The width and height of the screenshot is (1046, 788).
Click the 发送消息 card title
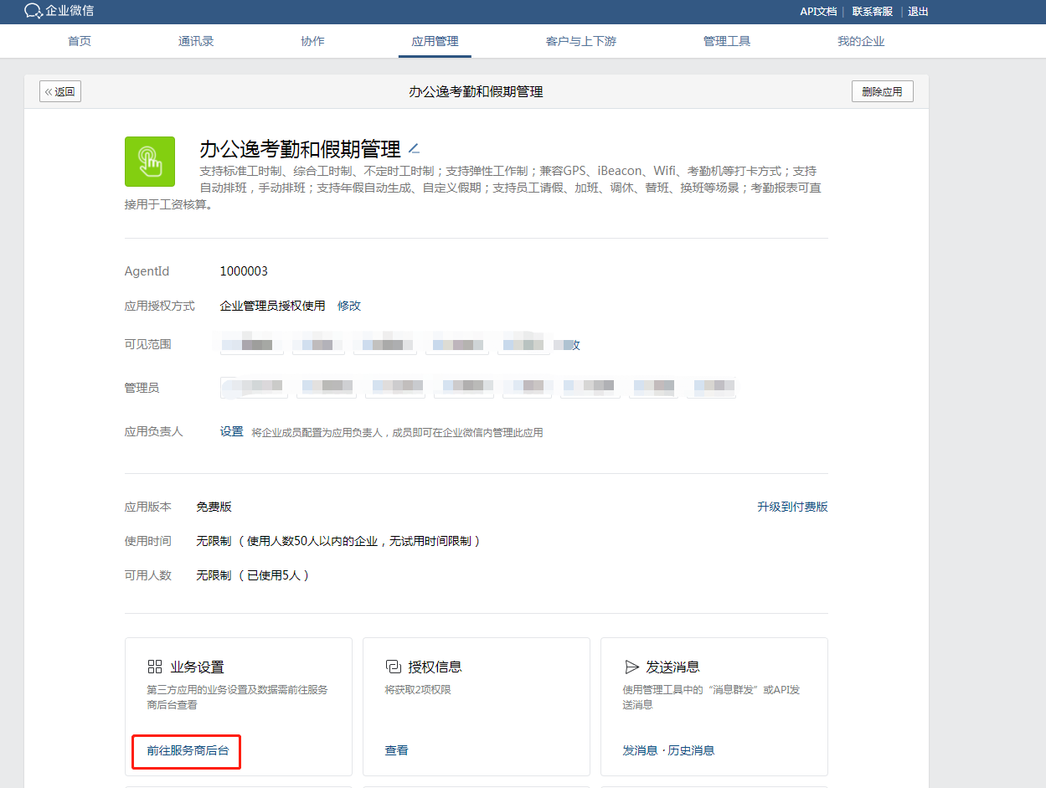672,667
